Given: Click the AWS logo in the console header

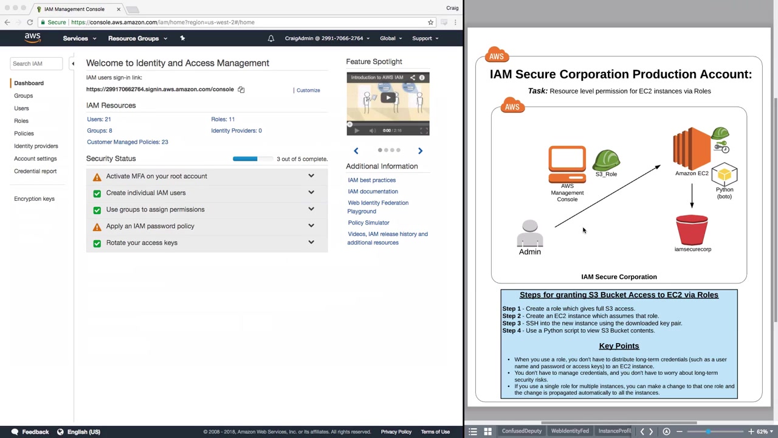Looking at the screenshot, I should click(x=33, y=38).
